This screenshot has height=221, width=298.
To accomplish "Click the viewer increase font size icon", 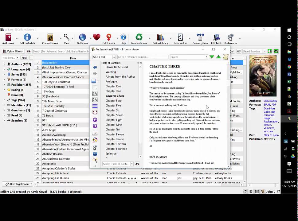I will point(95,93).
